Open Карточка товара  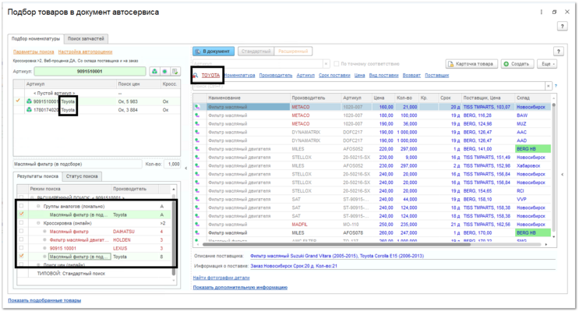pyautogui.click(x=471, y=64)
